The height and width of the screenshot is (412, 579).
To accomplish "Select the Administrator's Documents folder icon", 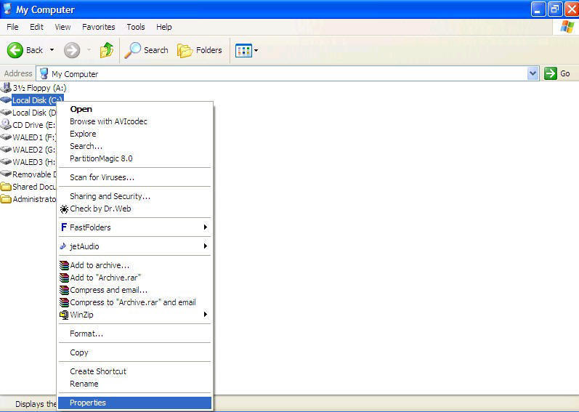I will click(x=6, y=199).
